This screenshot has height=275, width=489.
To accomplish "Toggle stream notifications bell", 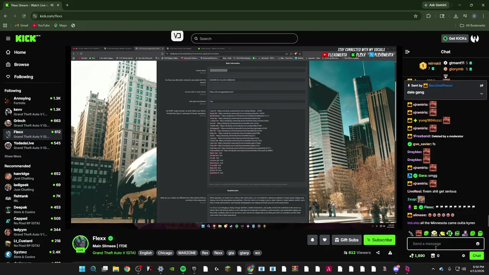I will click(x=312, y=240).
